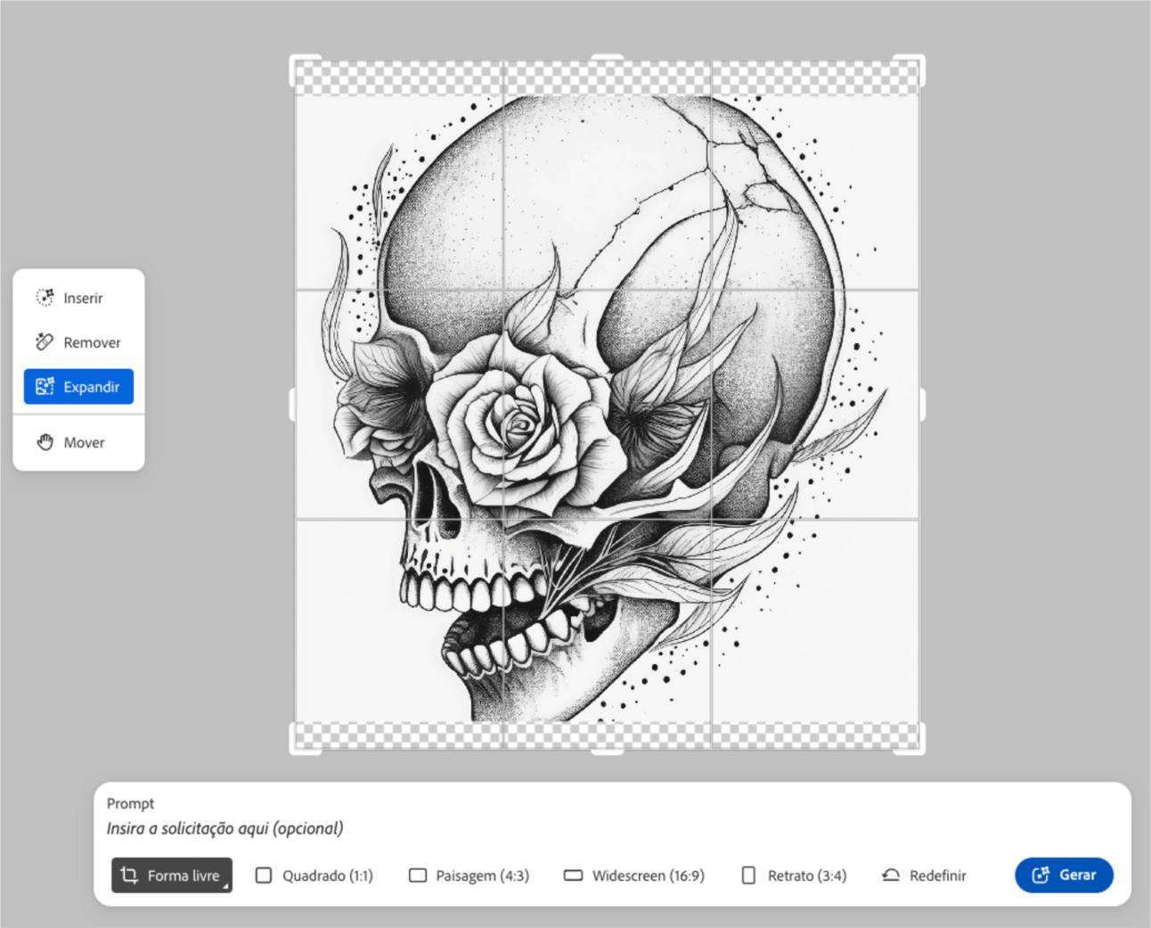
Task: Choose Paisagem (4:3) aspect ratio
Action: (x=469, y=875)
